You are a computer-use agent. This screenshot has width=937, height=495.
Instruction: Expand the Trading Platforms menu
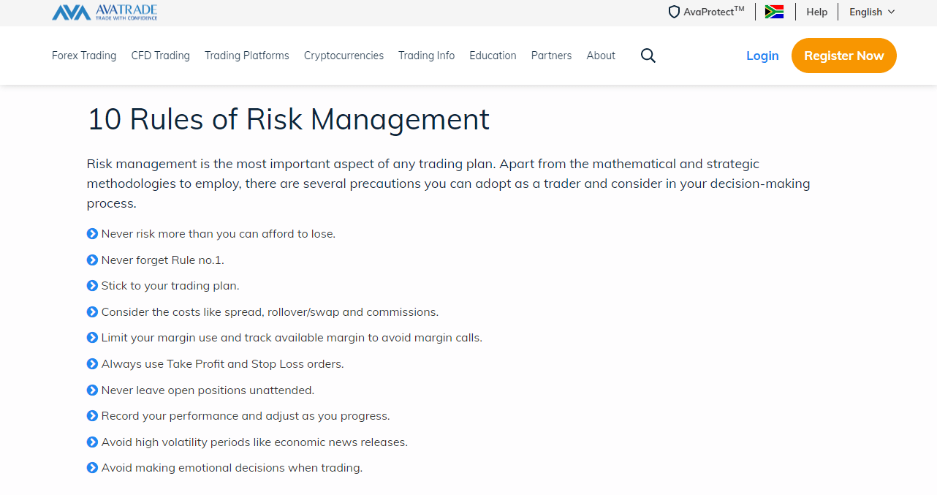coord(247,56)
